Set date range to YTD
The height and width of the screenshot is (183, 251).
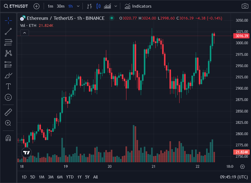[x=70, y=177]
